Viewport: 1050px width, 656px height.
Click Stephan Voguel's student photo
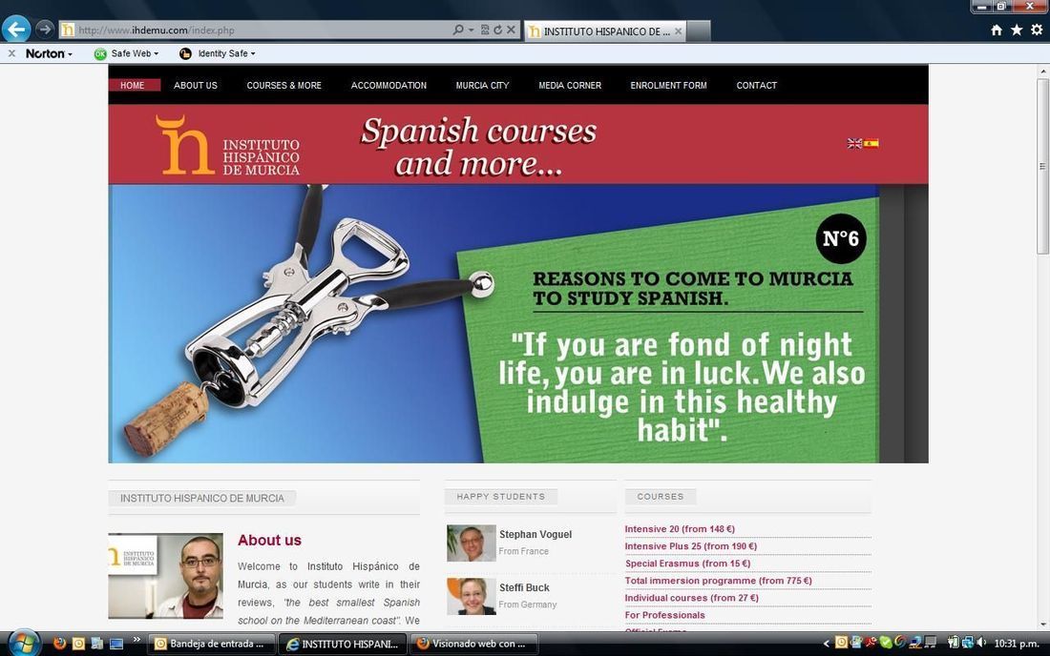(471, 543)
